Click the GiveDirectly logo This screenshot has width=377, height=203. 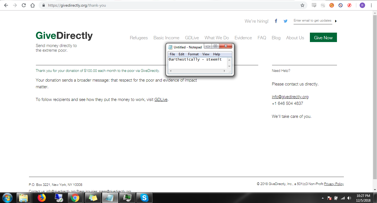coord(64,36)
